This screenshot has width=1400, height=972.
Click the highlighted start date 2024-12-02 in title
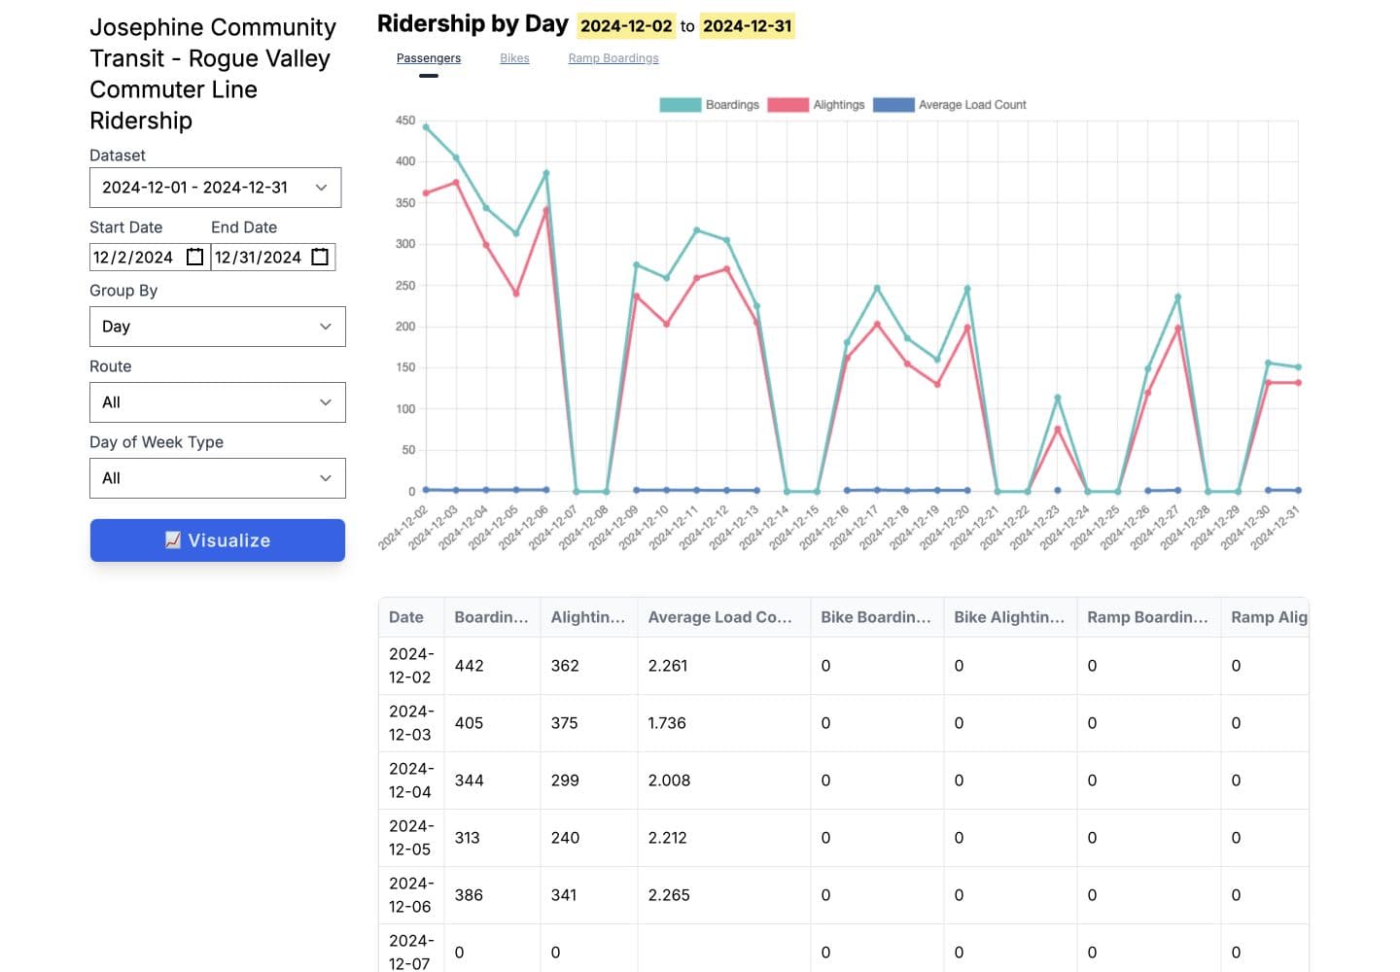click(626, 26)
